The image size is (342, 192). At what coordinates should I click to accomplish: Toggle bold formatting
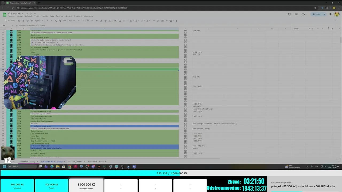coord(97,21)
